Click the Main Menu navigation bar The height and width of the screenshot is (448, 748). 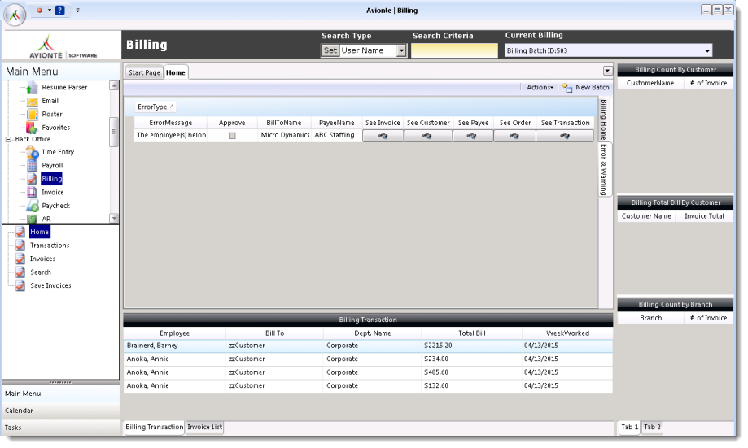tap(60, 394)
